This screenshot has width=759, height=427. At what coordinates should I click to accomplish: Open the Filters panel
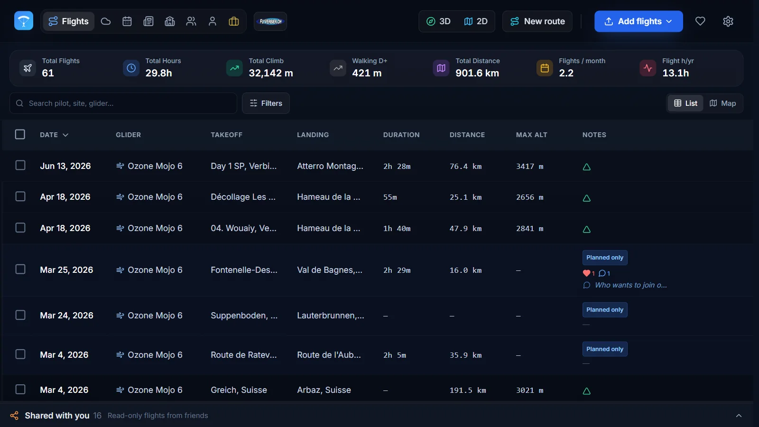[x=266, y=103]
